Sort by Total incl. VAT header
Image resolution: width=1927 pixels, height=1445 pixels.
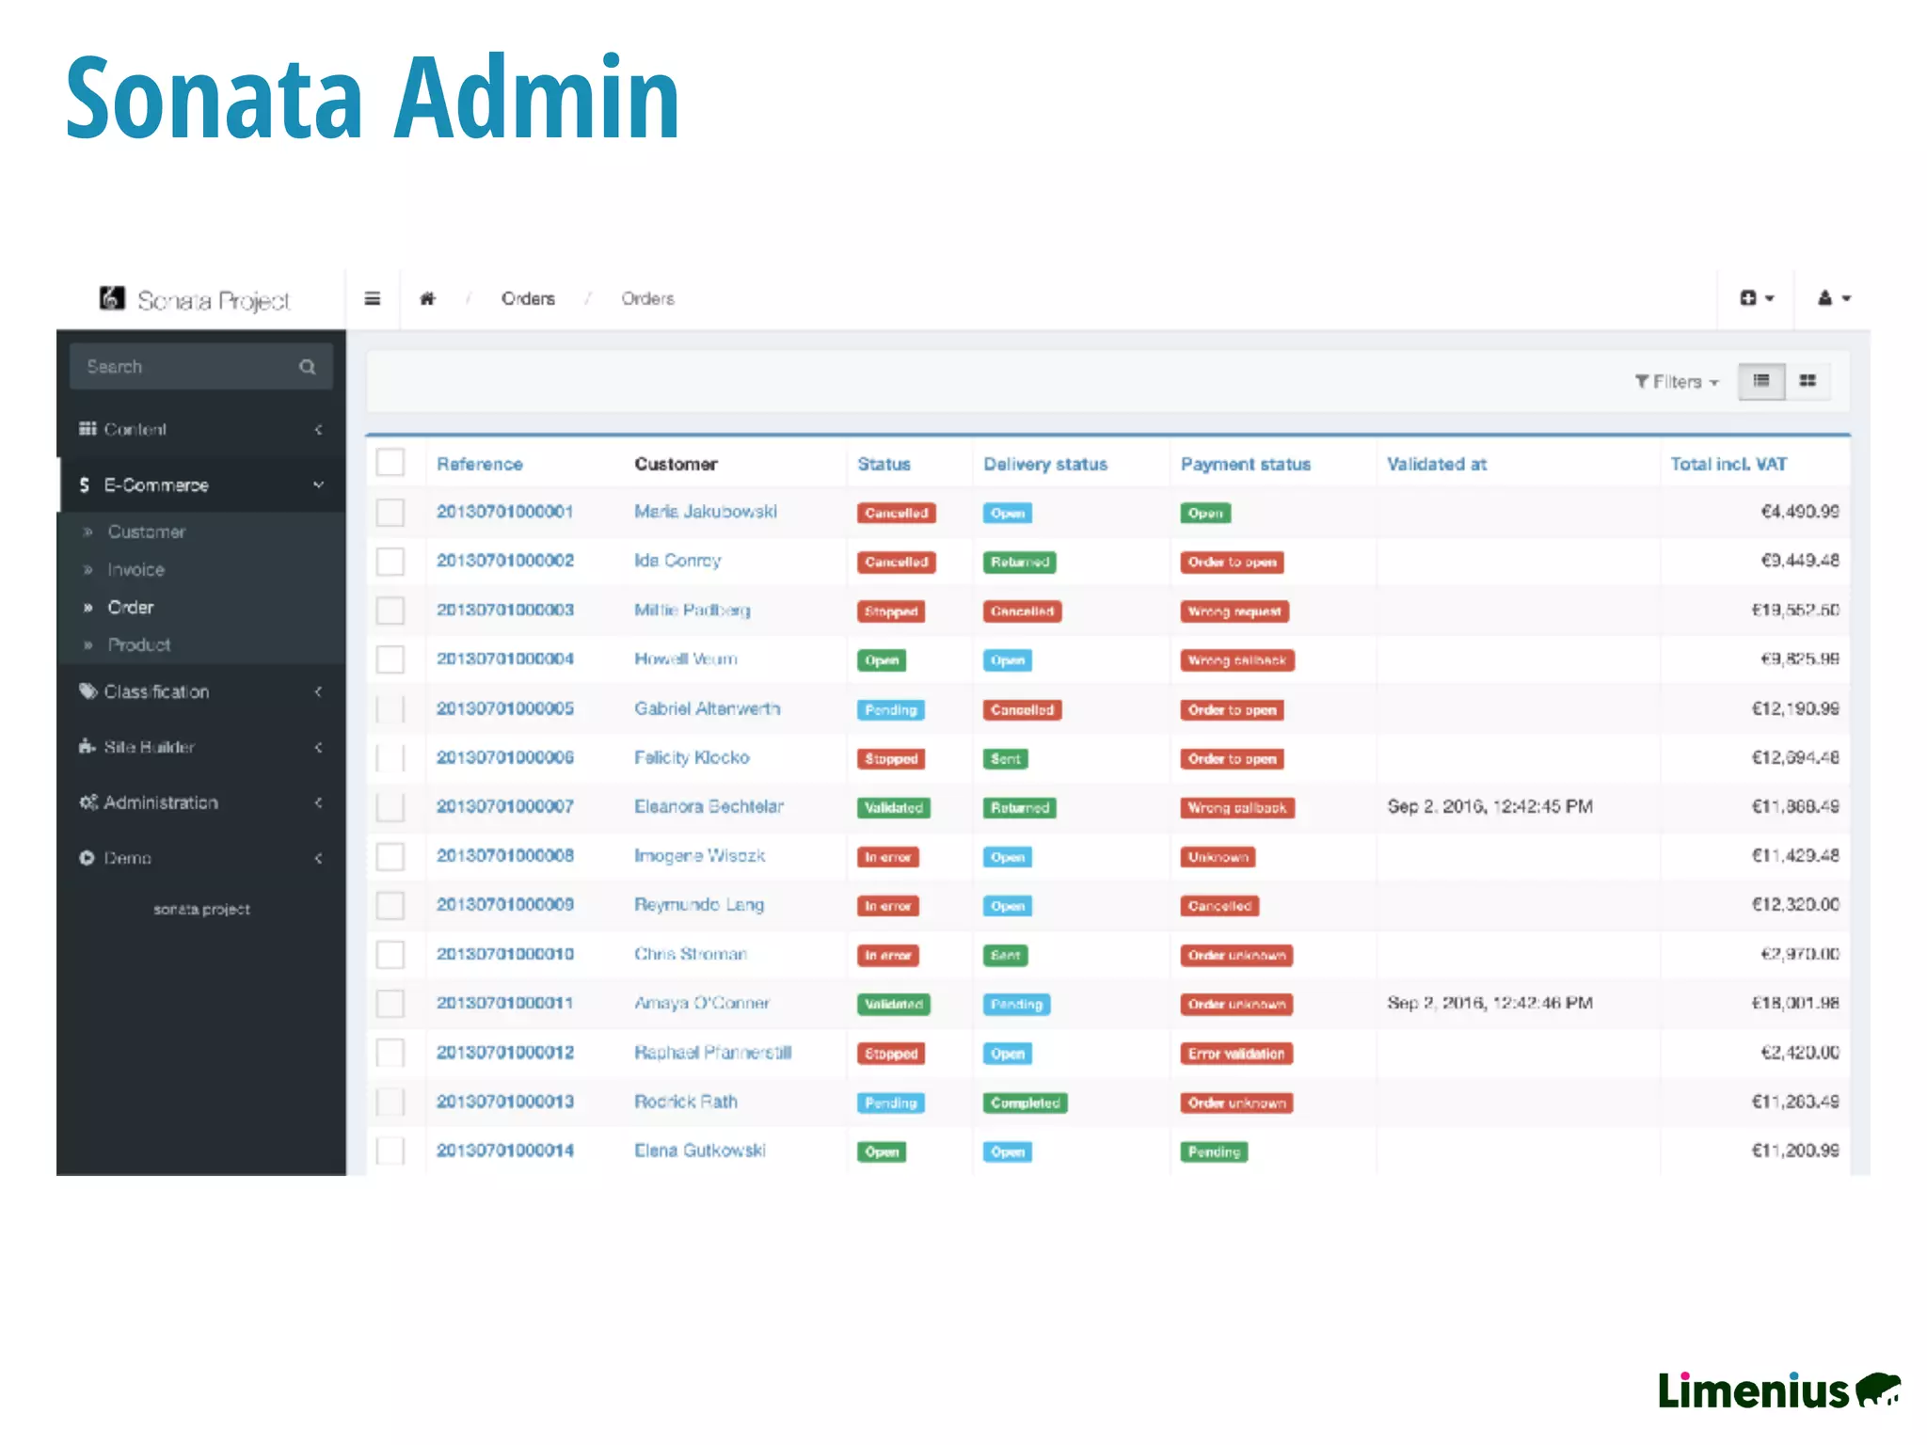pyautogui.click(x=1728, y=464)
